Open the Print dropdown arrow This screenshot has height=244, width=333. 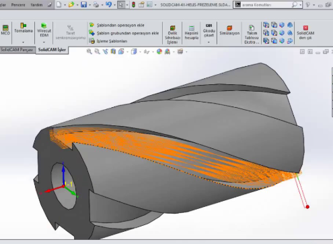[x=102, y=5]
